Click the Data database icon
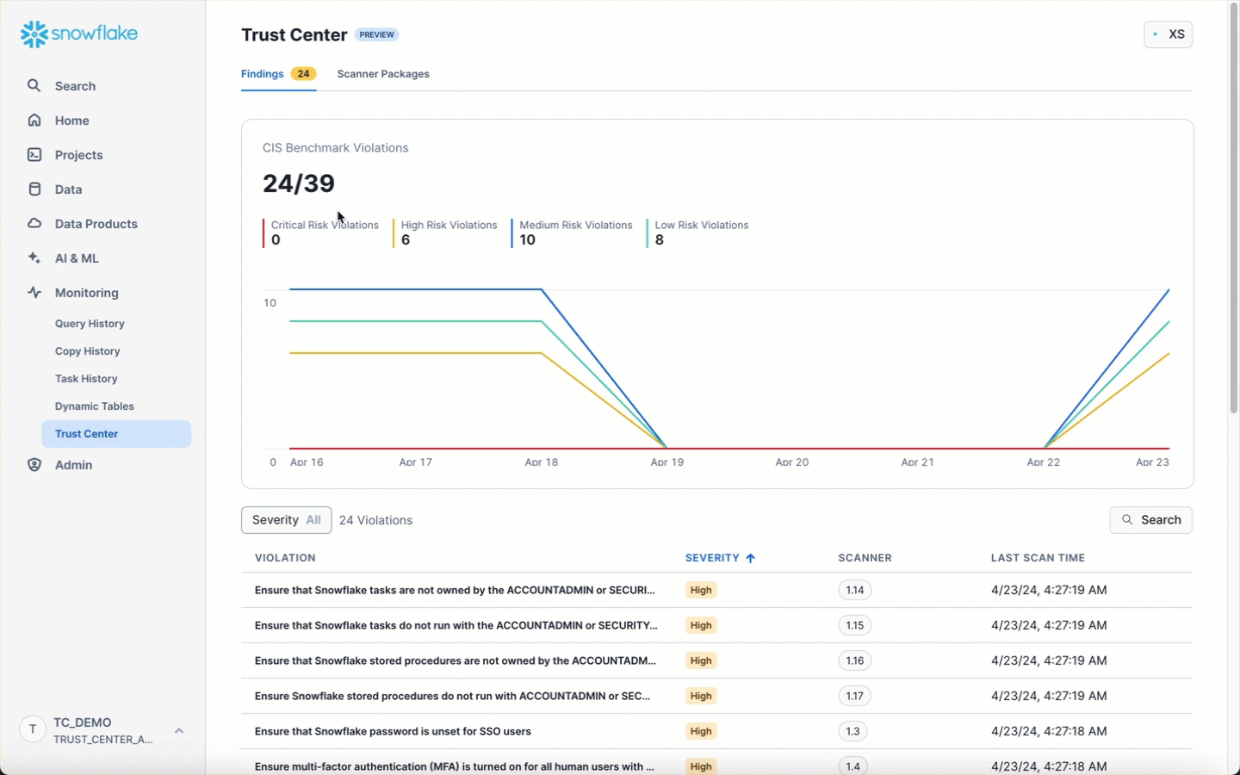 tap(34, 189)
